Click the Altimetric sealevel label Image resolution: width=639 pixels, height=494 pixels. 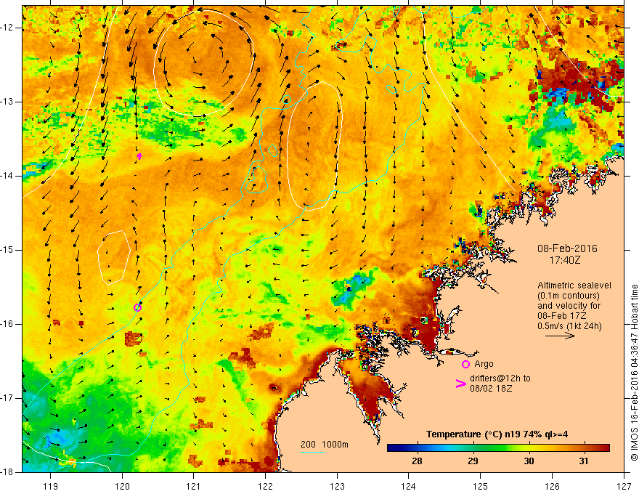[x=574, y=286]
